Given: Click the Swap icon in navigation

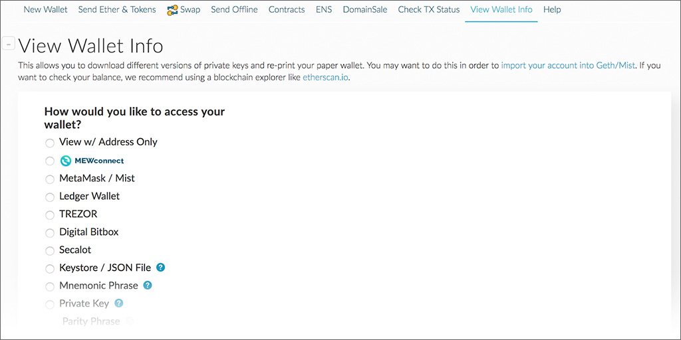Looking at the screenshot, I should point(172,10).
